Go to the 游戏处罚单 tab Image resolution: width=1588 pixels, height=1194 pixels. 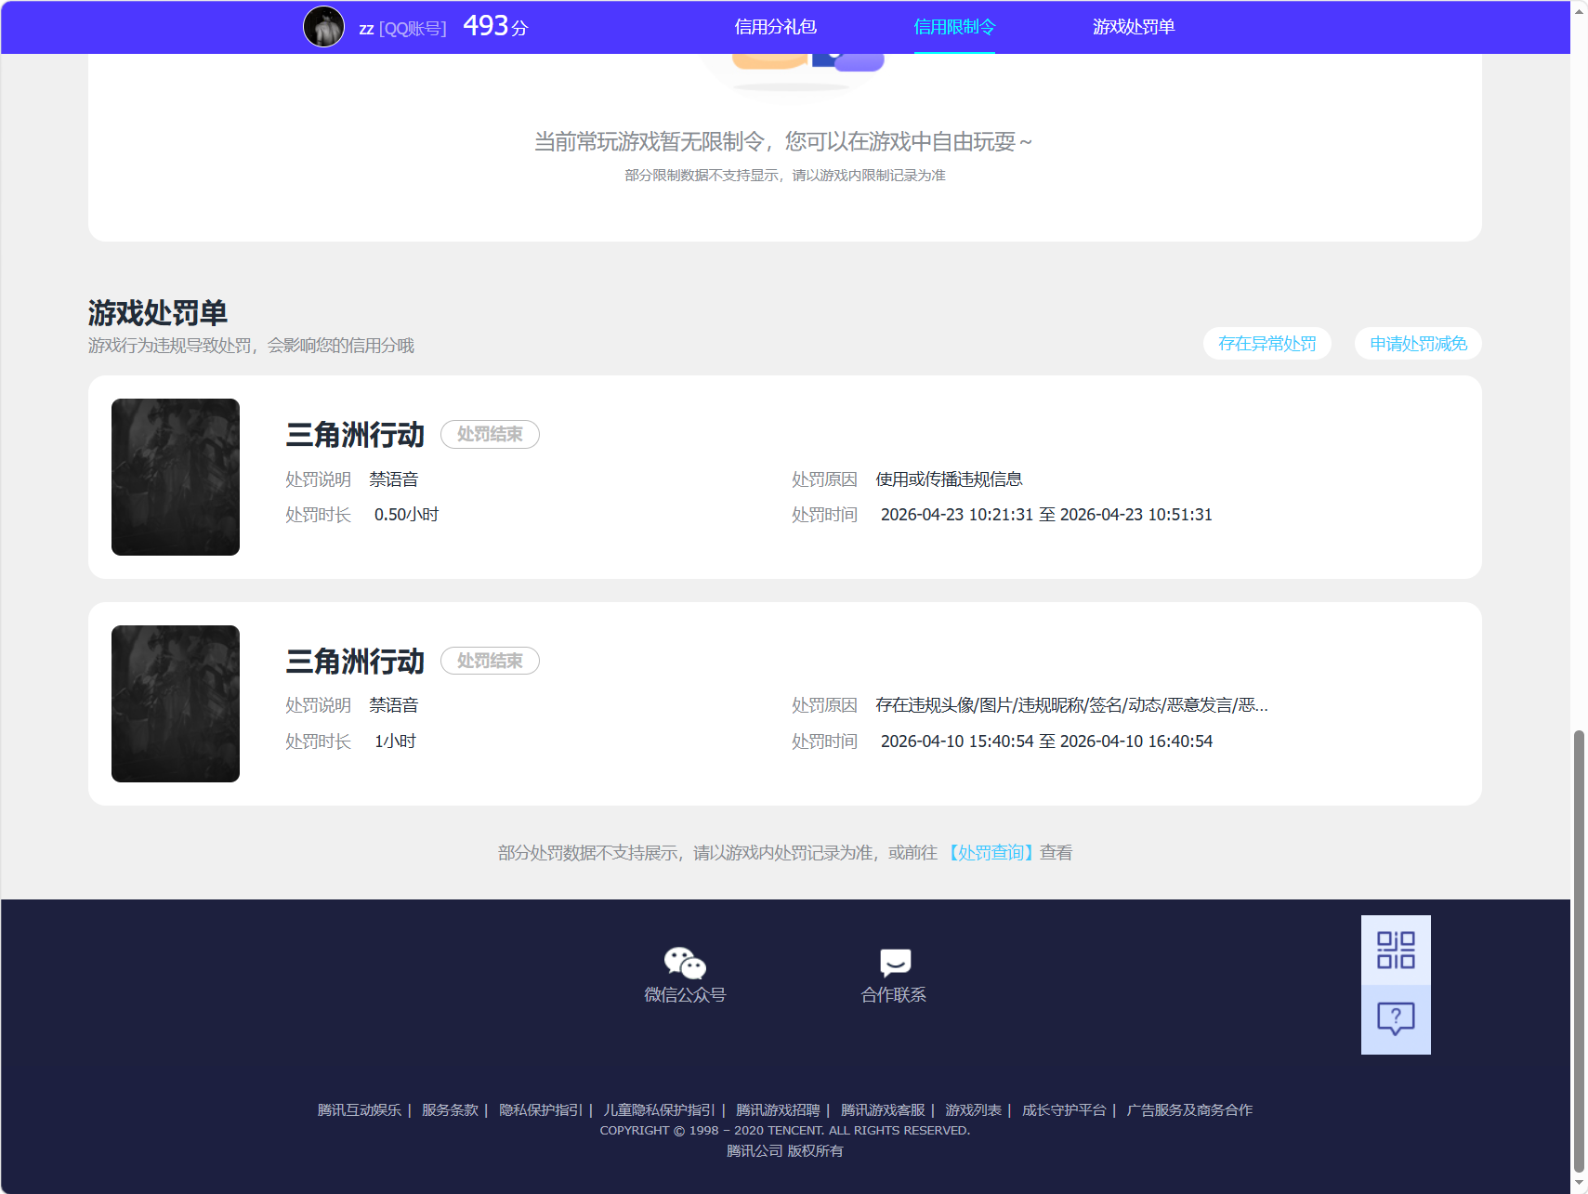click(1134, 27)
